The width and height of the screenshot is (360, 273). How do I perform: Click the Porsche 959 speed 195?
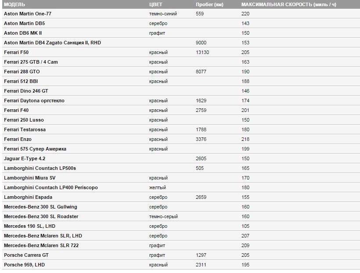245,265
